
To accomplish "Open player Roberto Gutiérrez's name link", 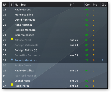I will pyautogui.click(x=26, y=60).
